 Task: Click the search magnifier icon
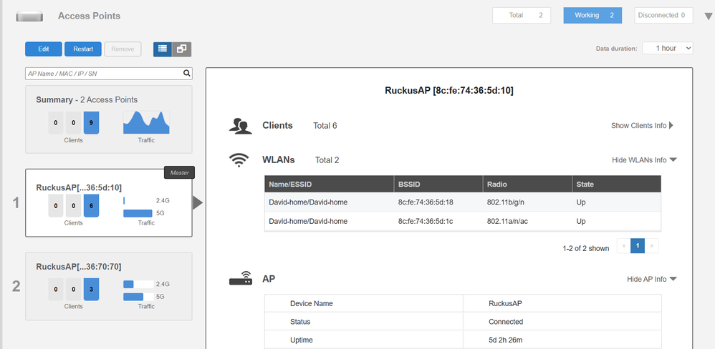pyautogui.click(x=187, y=73)
